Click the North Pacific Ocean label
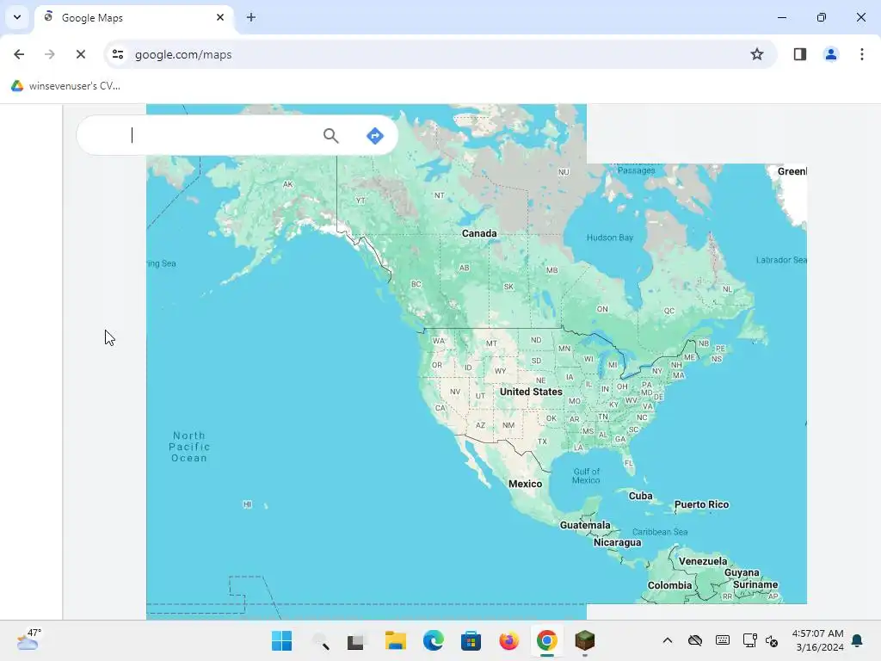This screenshot has width=881, height=661. click(189, 447)
